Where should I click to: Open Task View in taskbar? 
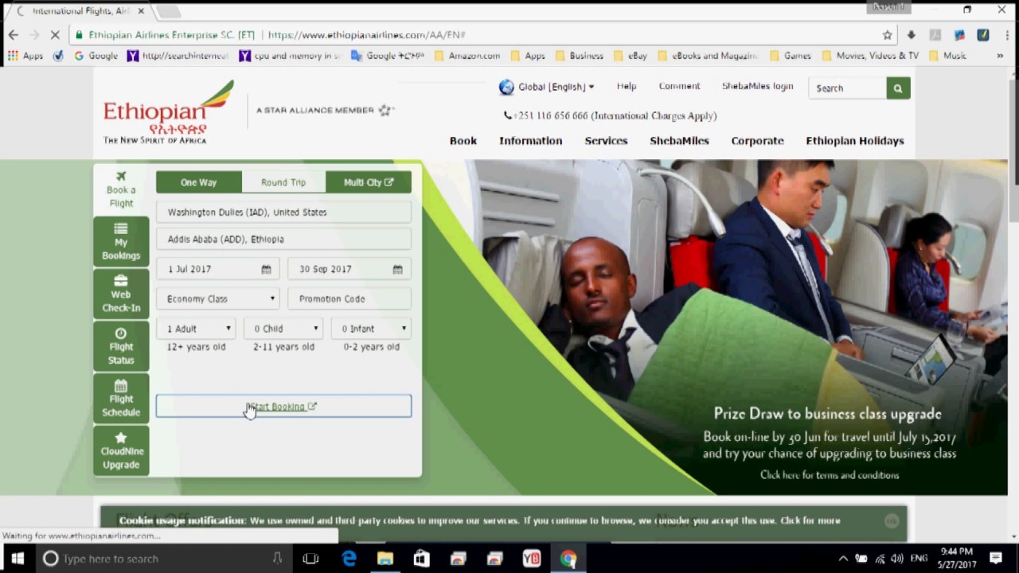click(310, 559)
